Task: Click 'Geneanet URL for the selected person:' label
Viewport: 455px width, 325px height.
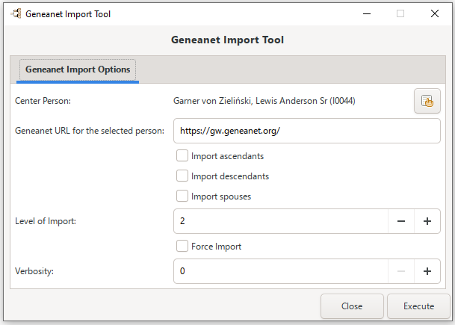Action: 90,131
